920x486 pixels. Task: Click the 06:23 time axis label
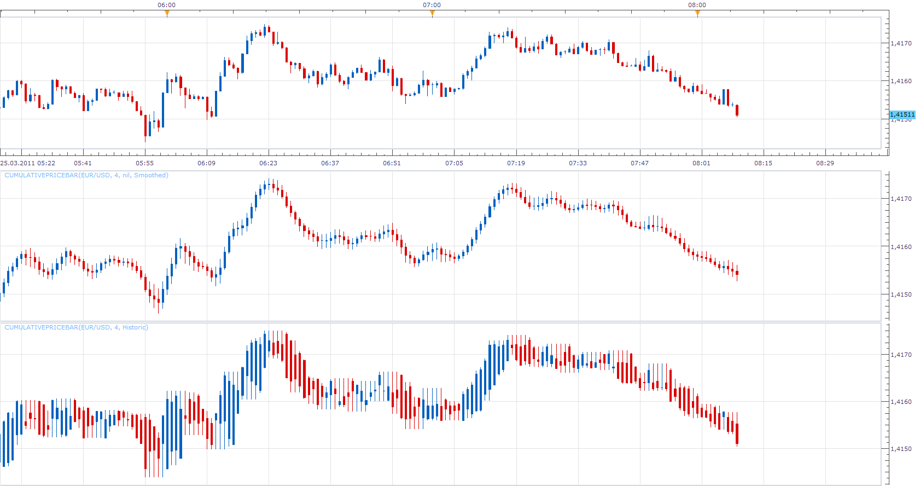(x=269, y=163)
